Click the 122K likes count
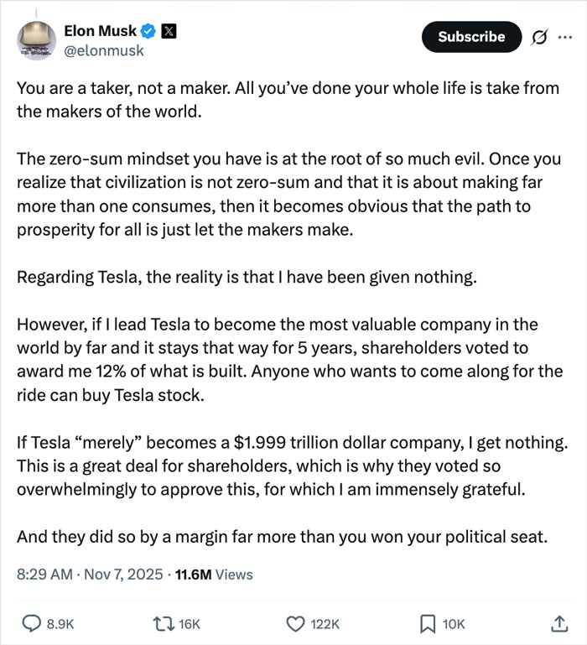 (x=325, y=624)
